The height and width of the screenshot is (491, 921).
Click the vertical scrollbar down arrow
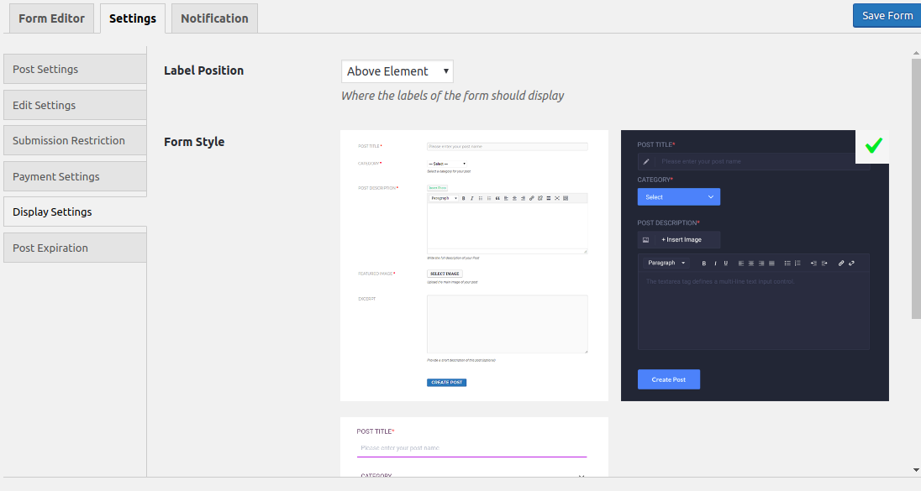click(916, 470)
